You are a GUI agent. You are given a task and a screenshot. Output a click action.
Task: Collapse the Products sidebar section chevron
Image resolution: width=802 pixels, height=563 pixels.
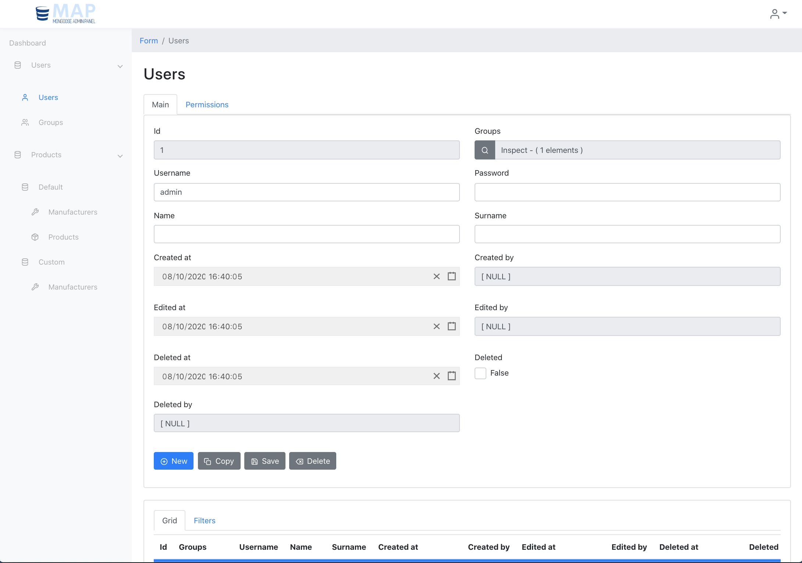click(x=120, y=156)
